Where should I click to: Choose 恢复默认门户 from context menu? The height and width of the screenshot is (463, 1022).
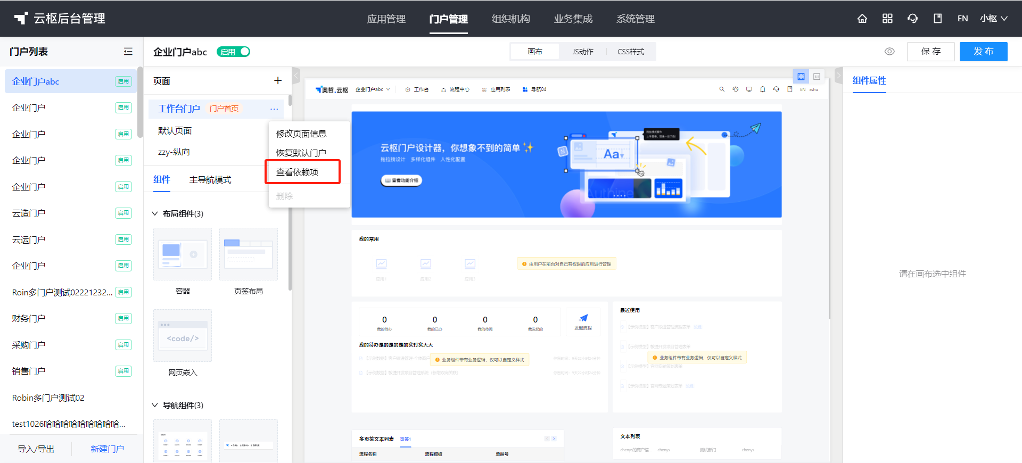[309, 153]
